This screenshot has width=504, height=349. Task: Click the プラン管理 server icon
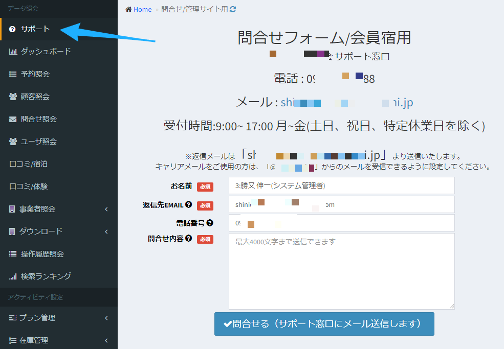coord(13,318)
